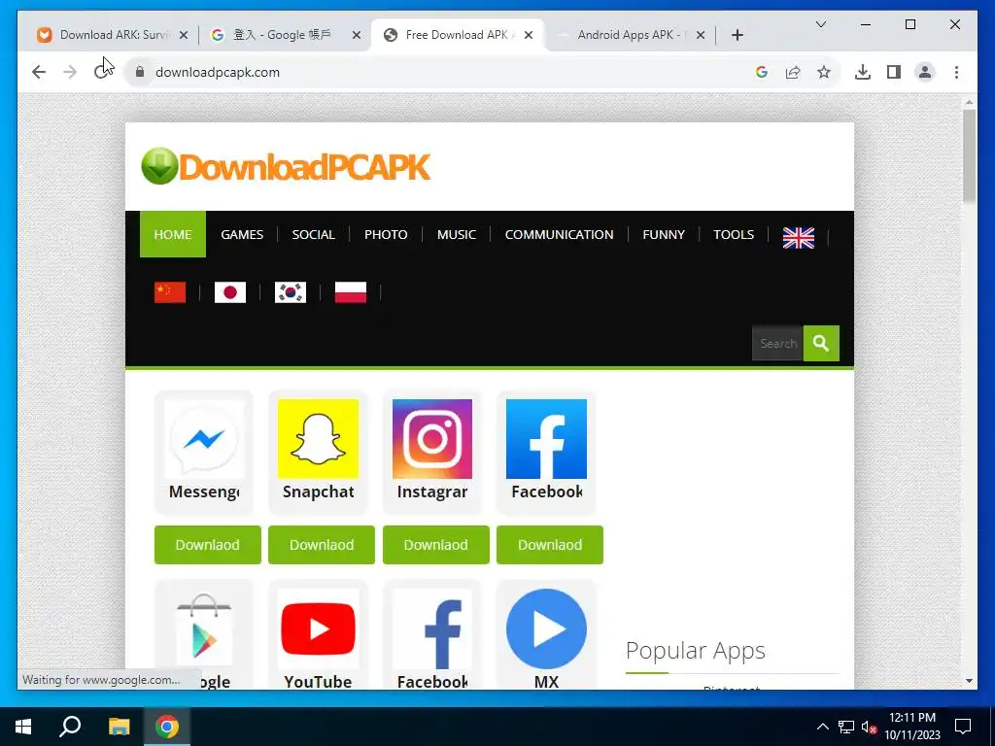Open the Google Play Store app icon

204,628
